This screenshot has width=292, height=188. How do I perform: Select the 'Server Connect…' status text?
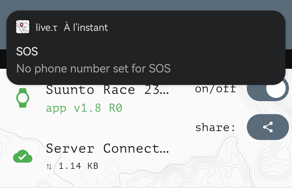click(107, 148)
